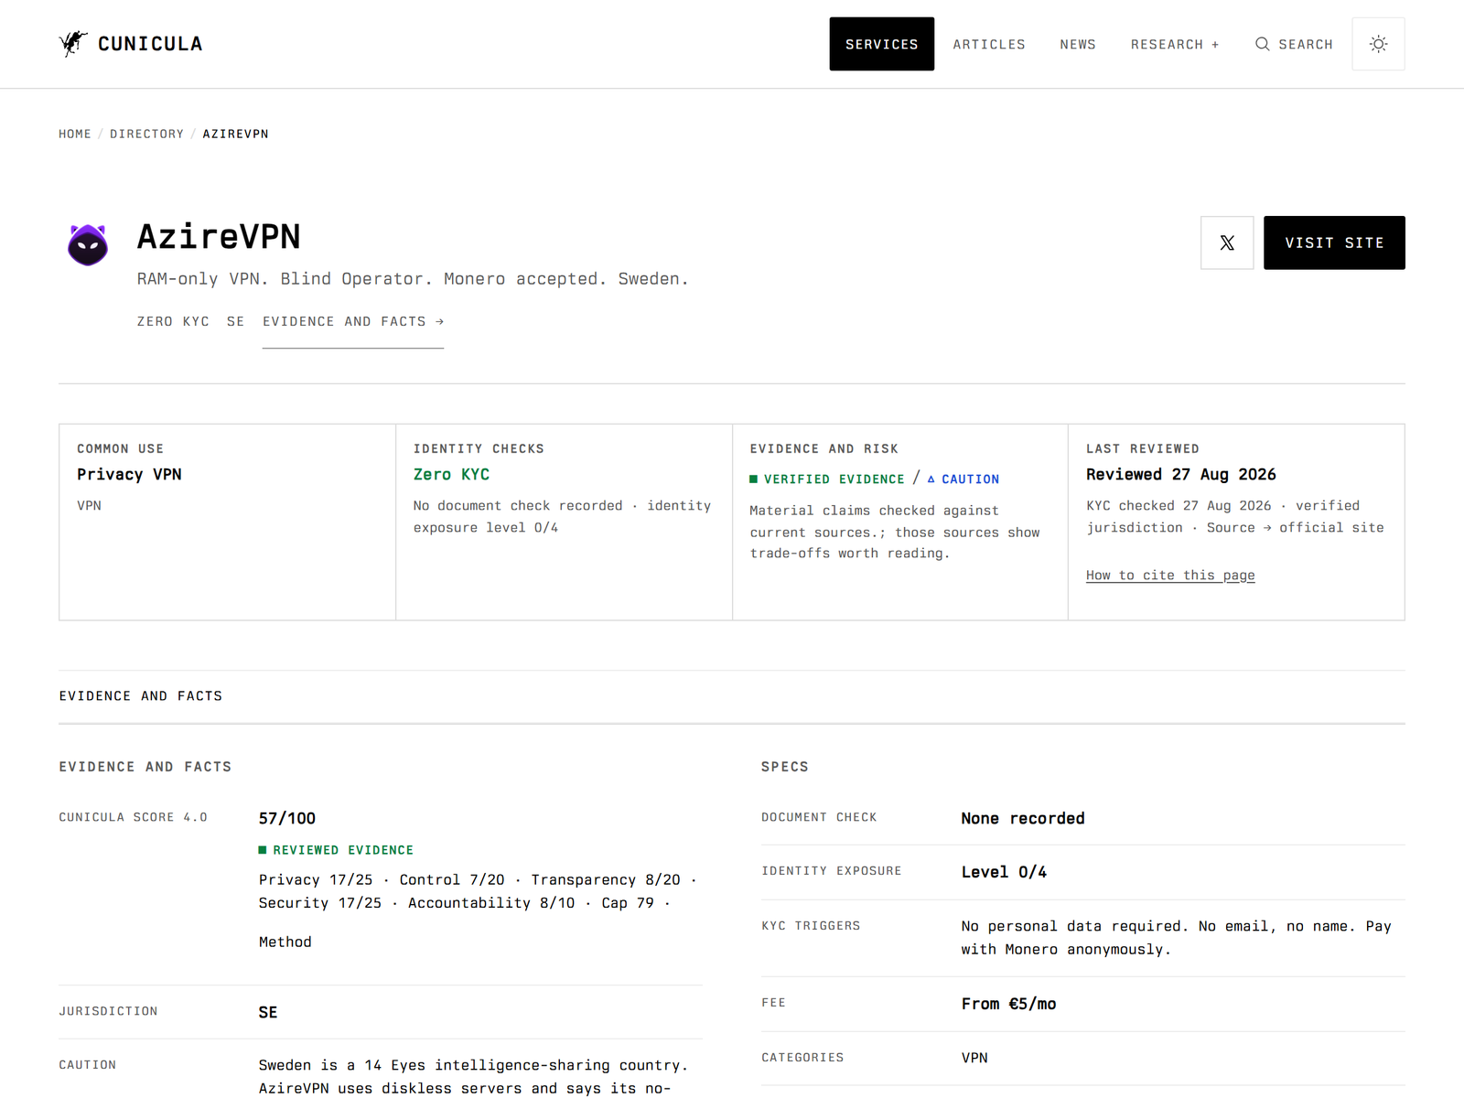
Task: Click the AzireVPN purple mask logo
Action: (88, 245)
